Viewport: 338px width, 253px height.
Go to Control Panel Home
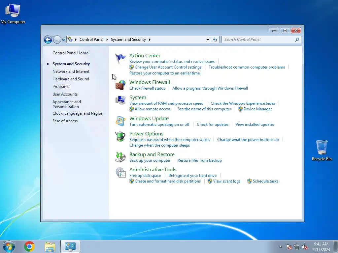click(x=70, y=53)
